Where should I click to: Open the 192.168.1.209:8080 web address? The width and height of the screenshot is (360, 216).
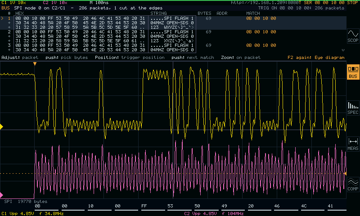[x=265, y=3]
